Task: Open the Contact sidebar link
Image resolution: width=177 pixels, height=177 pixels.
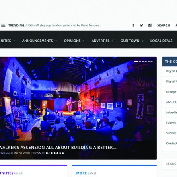Action: pos(171,143)
